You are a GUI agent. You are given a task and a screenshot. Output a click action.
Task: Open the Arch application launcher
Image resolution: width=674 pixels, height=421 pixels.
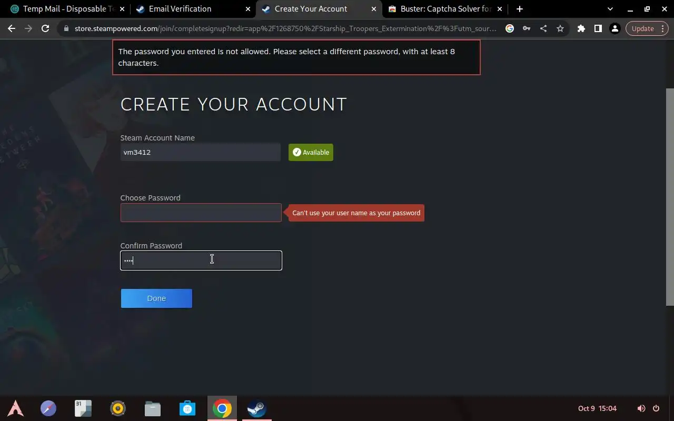15,408
